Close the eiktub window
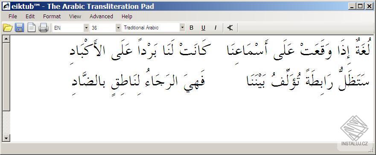This screenshot has height=155, width=376. tap(369, 6)
